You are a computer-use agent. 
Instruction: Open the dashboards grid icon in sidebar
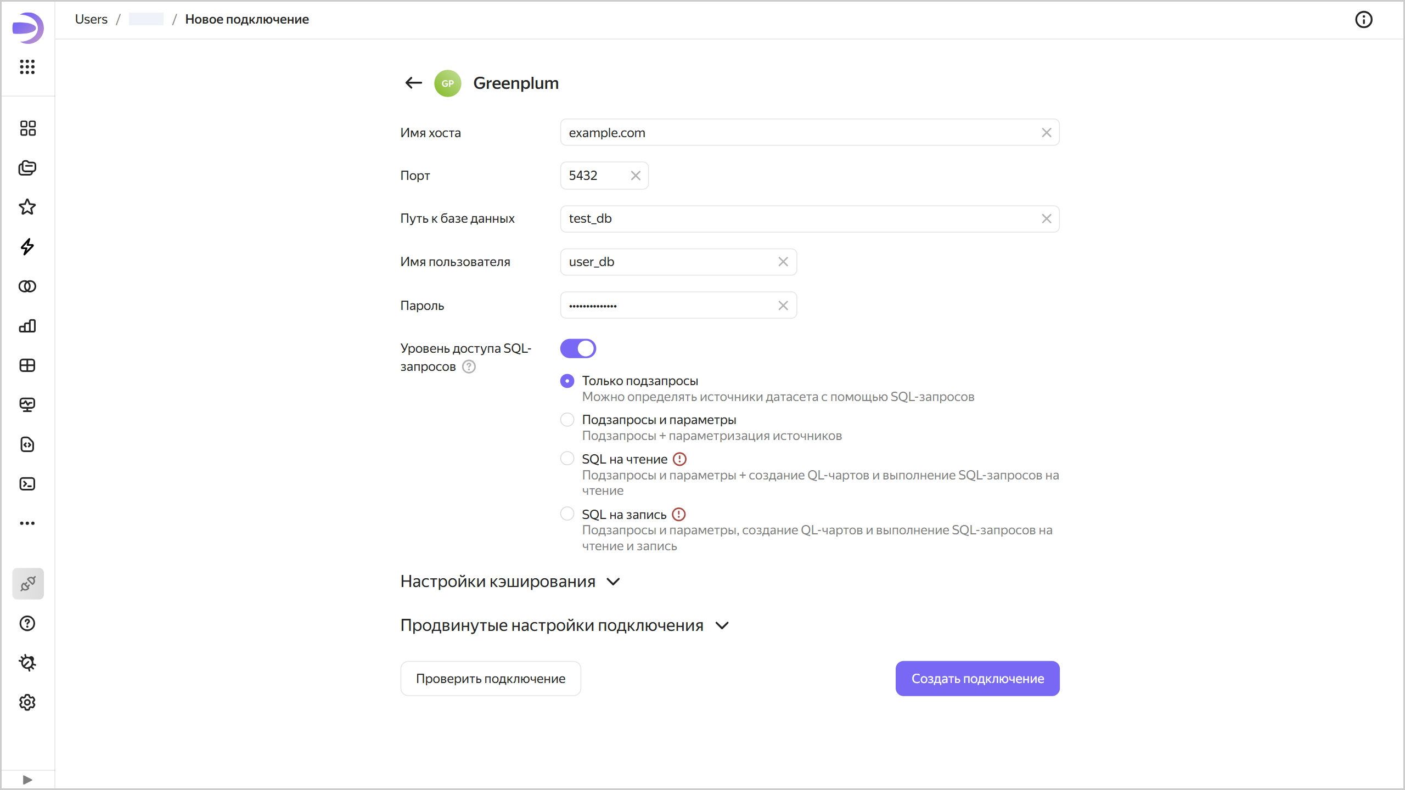27,365
